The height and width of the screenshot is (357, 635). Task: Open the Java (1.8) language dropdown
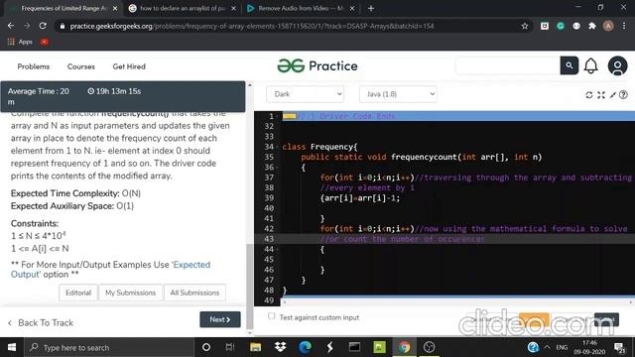[x=398, y=94]
